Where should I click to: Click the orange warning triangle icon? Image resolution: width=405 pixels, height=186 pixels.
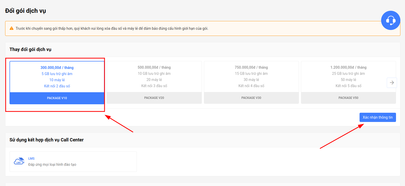tap(12, 28)
